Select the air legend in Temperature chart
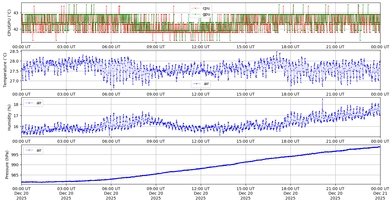392x203 pixels. 201,84
